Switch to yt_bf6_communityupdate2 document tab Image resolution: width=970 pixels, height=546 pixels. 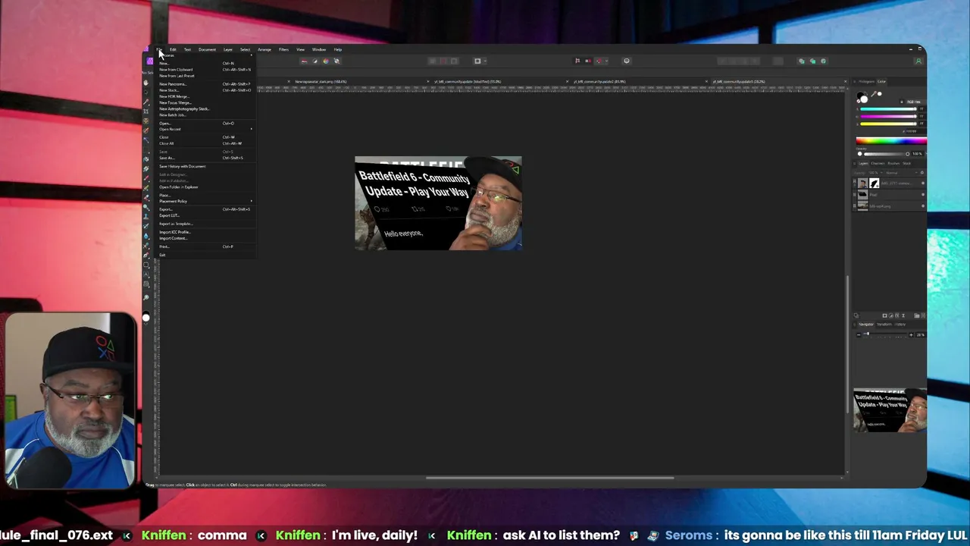click(x=599, y=81)
